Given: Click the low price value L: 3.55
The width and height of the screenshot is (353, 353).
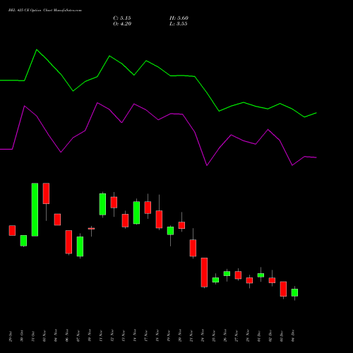Looking at the screenshot, I should coord(179,24).
